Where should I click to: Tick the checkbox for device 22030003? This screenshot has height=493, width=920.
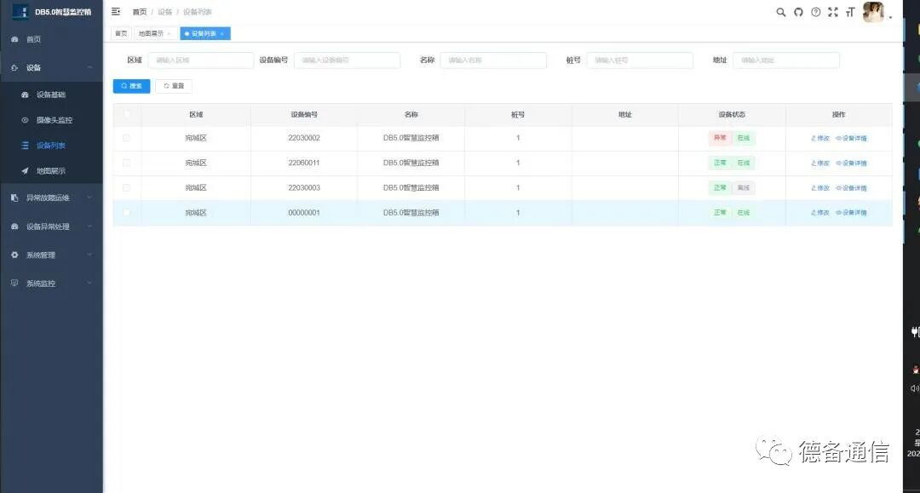click(x=127, y=187)
